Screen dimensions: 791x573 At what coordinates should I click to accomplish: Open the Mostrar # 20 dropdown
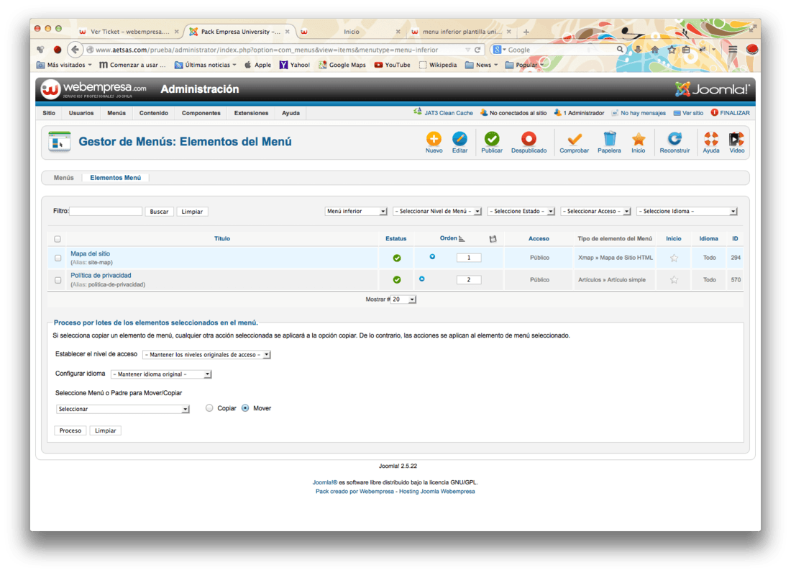pos(403,299)
